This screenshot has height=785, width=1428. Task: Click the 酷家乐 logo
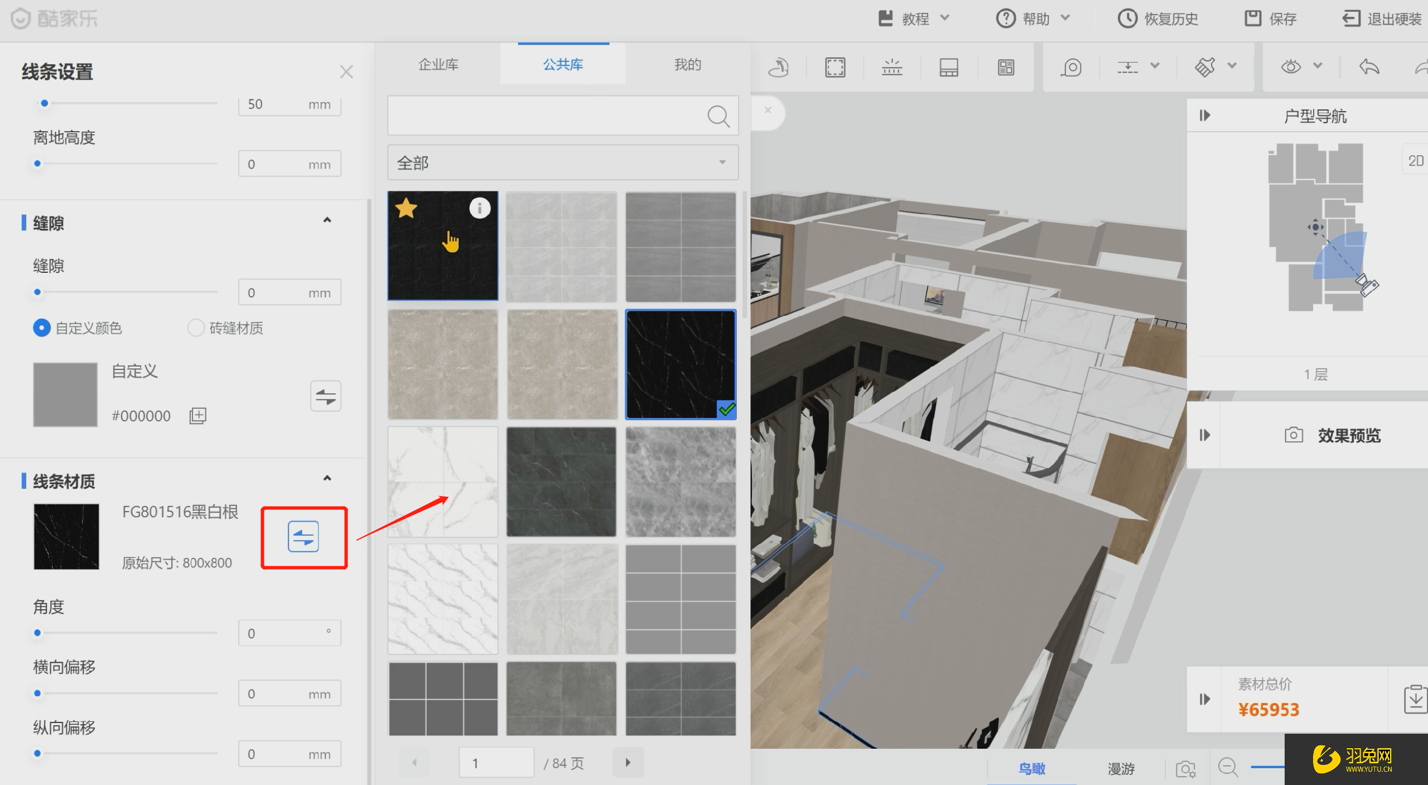55,18
